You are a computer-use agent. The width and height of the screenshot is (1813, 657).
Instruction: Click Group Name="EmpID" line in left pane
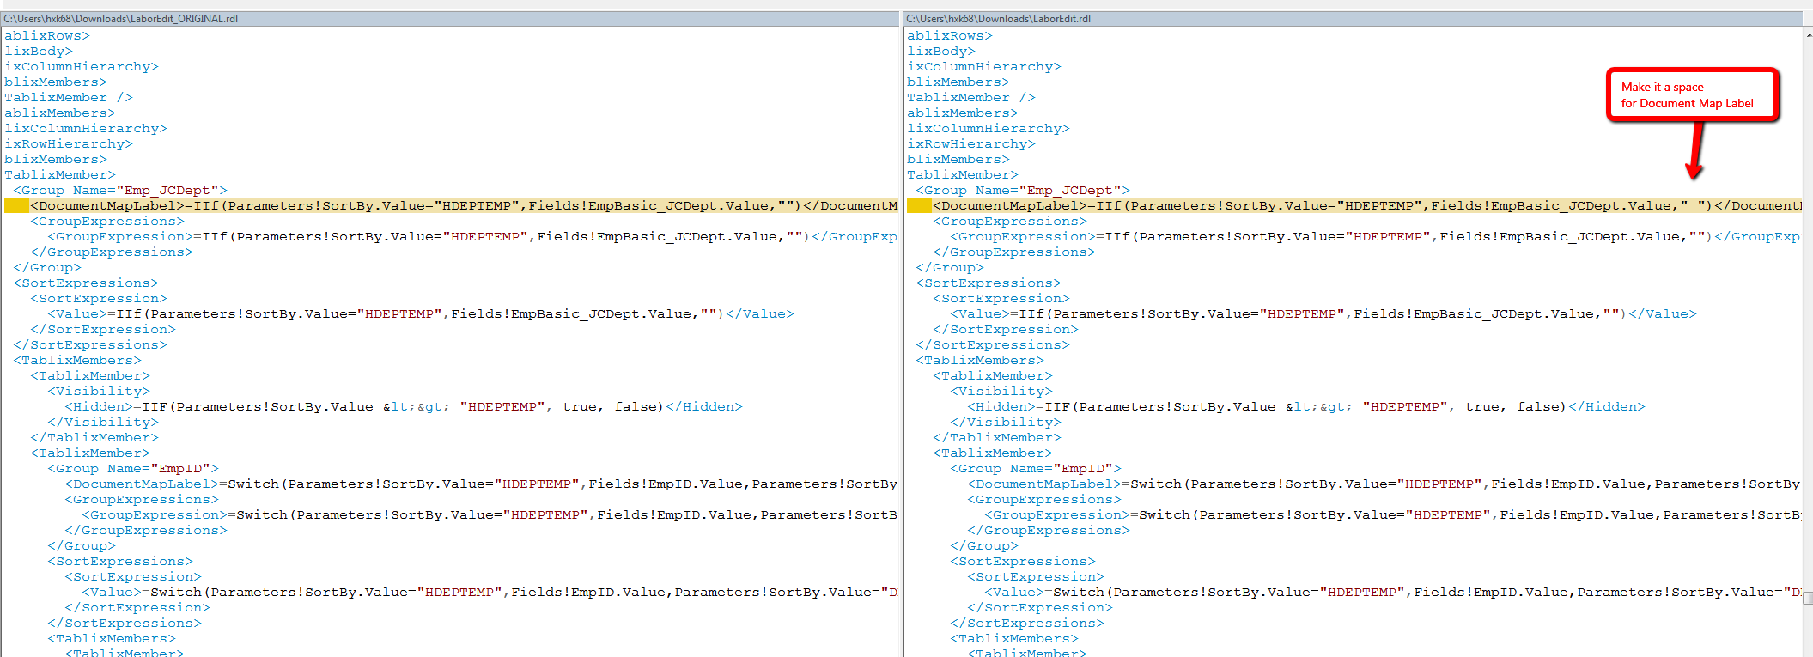pyautogui.click(x=133, y=468)
